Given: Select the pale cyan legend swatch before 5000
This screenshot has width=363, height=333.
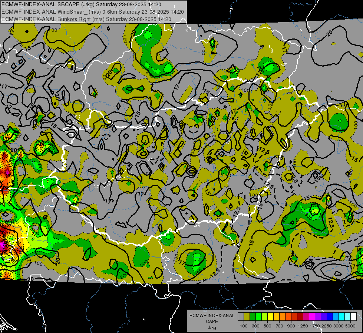Looking at the screenshot, I should [x=348, y=316].
